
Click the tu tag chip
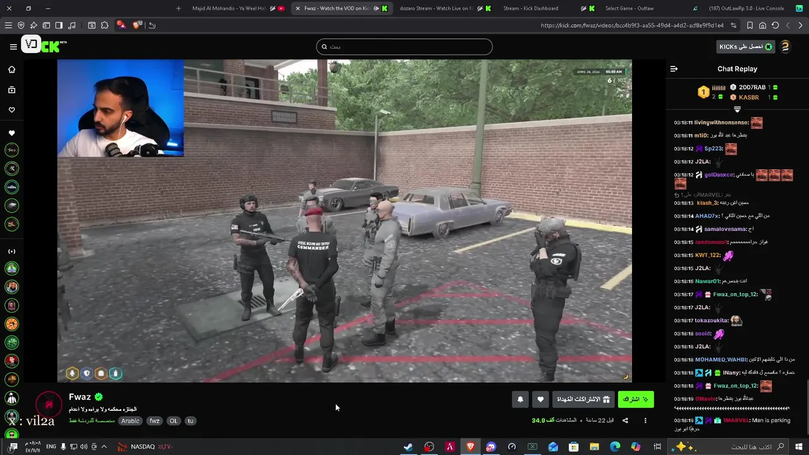click(x=190, y=421)
